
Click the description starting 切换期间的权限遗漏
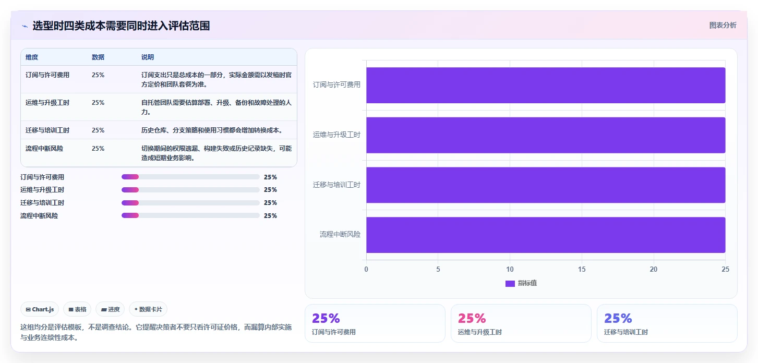pos(216,153)
